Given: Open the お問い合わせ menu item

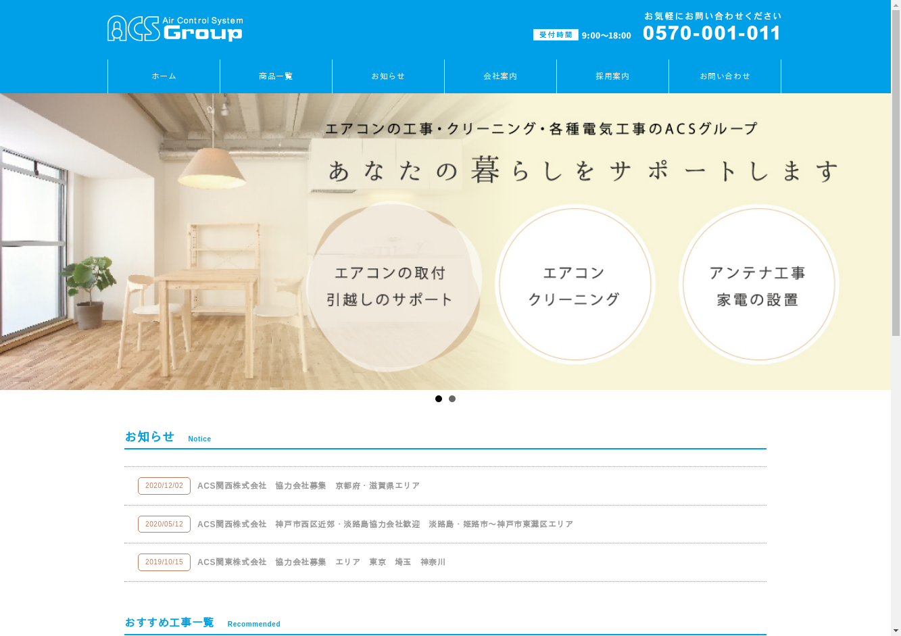Looking at the screenshot, I should click(x=725, y=76).
